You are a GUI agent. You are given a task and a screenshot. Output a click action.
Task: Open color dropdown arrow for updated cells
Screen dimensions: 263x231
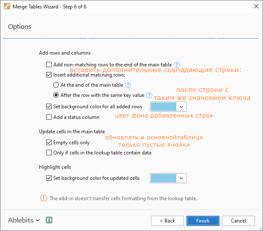181,178
